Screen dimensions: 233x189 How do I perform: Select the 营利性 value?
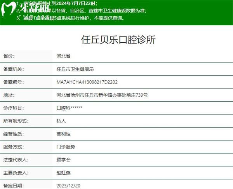63,134
